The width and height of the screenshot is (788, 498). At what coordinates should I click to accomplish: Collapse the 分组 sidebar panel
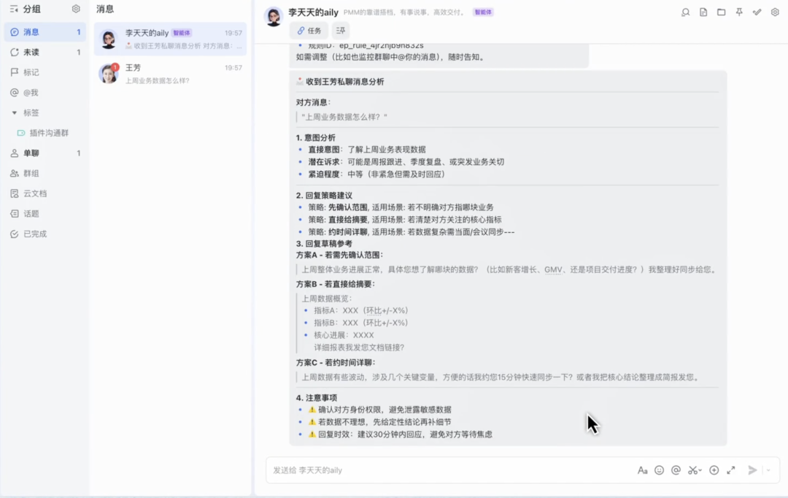coord(14,9)
